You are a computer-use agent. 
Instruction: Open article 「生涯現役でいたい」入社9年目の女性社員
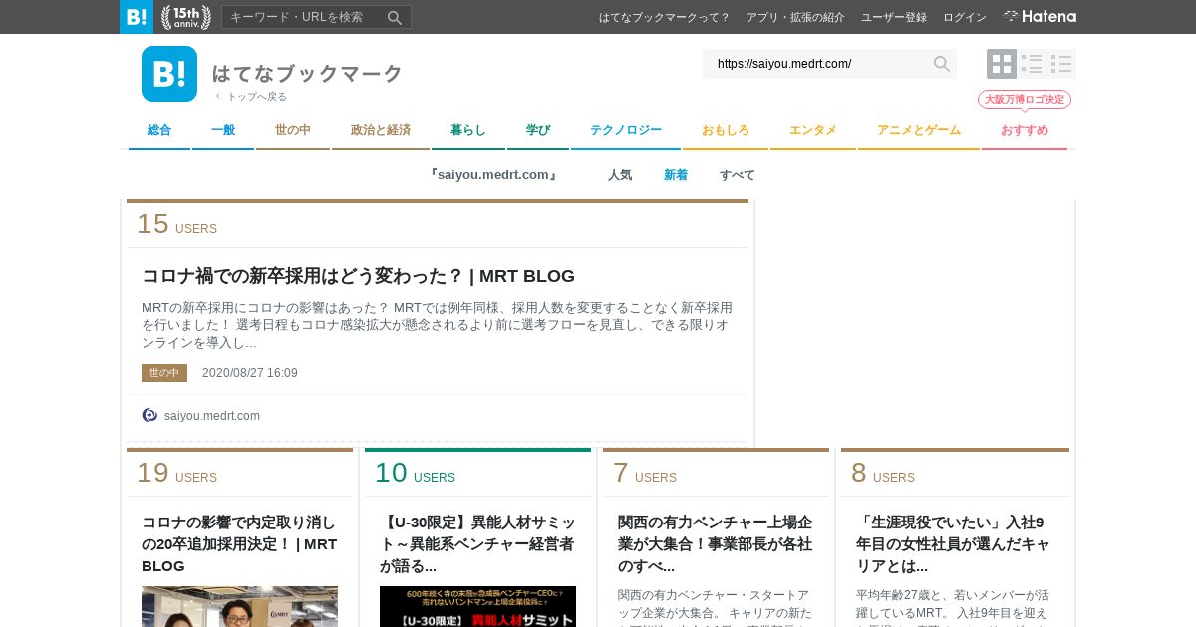point(954,543)
